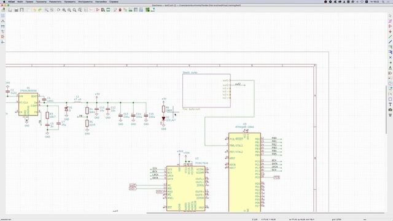Undo last edit via toolbar

coord(35,10)
